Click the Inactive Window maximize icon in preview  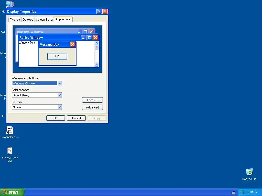pos(85,31)
